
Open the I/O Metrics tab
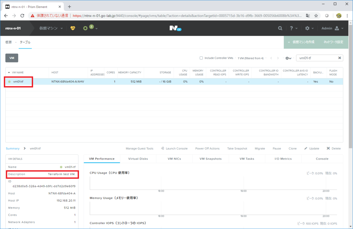coord(283,159)
